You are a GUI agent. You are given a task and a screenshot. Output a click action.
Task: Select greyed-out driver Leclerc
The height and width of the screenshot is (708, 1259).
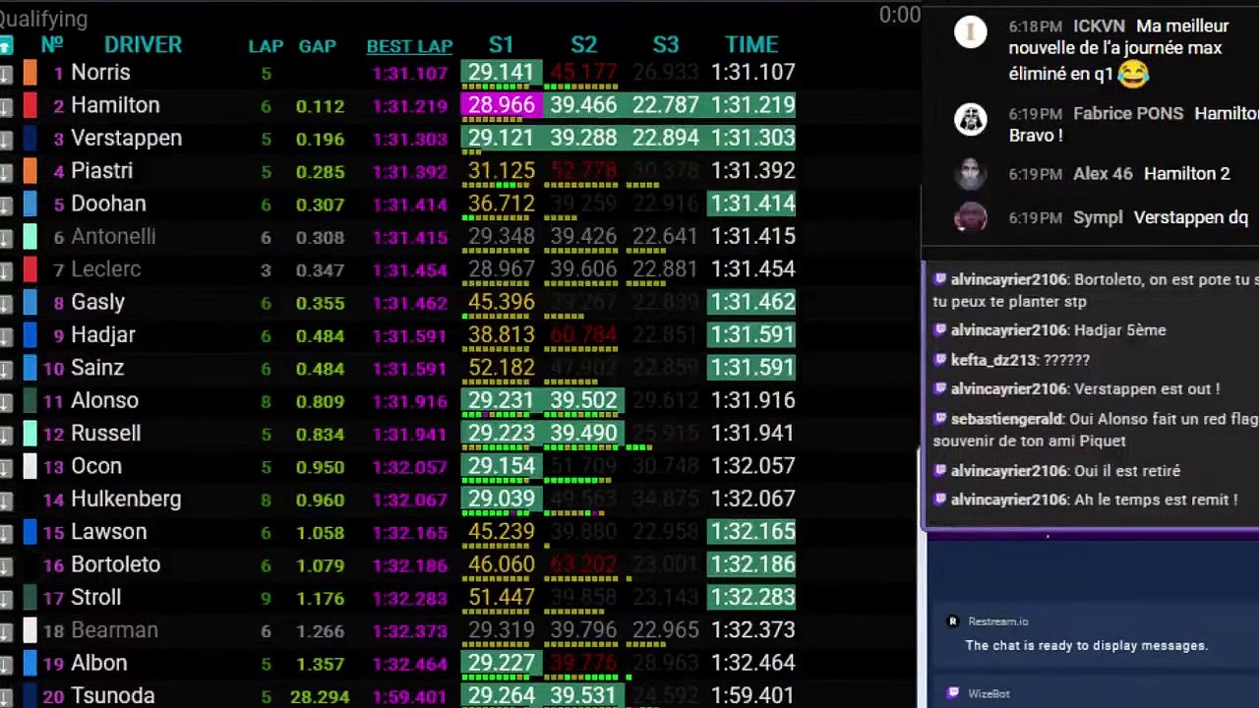[x=105, y=269]
